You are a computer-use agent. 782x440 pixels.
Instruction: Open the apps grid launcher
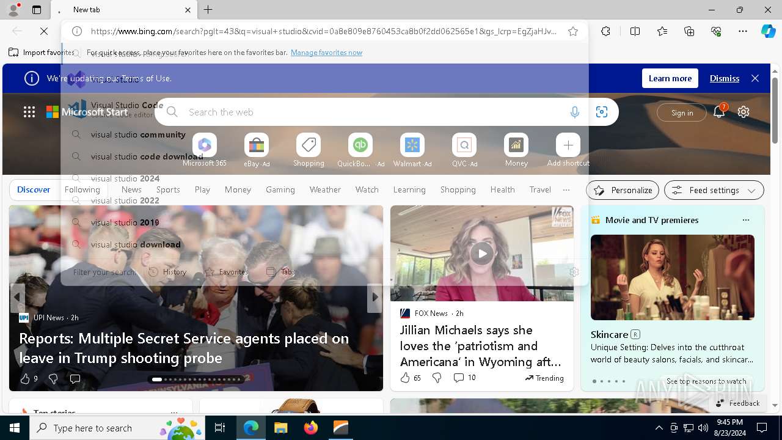(x=29, y=112)
